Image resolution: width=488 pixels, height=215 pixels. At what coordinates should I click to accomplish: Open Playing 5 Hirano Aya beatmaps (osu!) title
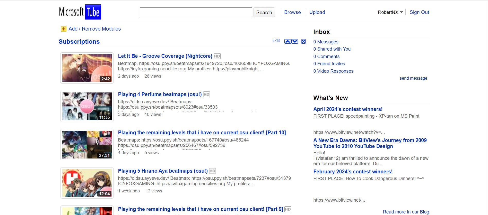[163, 171]
